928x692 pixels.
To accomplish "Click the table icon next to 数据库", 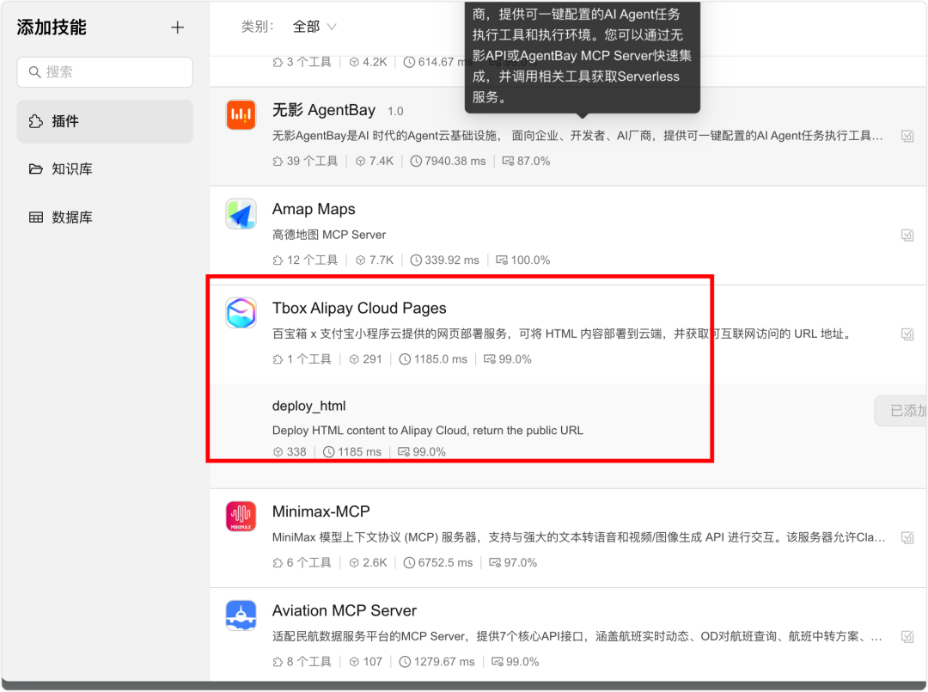I will tap(36, 217).
